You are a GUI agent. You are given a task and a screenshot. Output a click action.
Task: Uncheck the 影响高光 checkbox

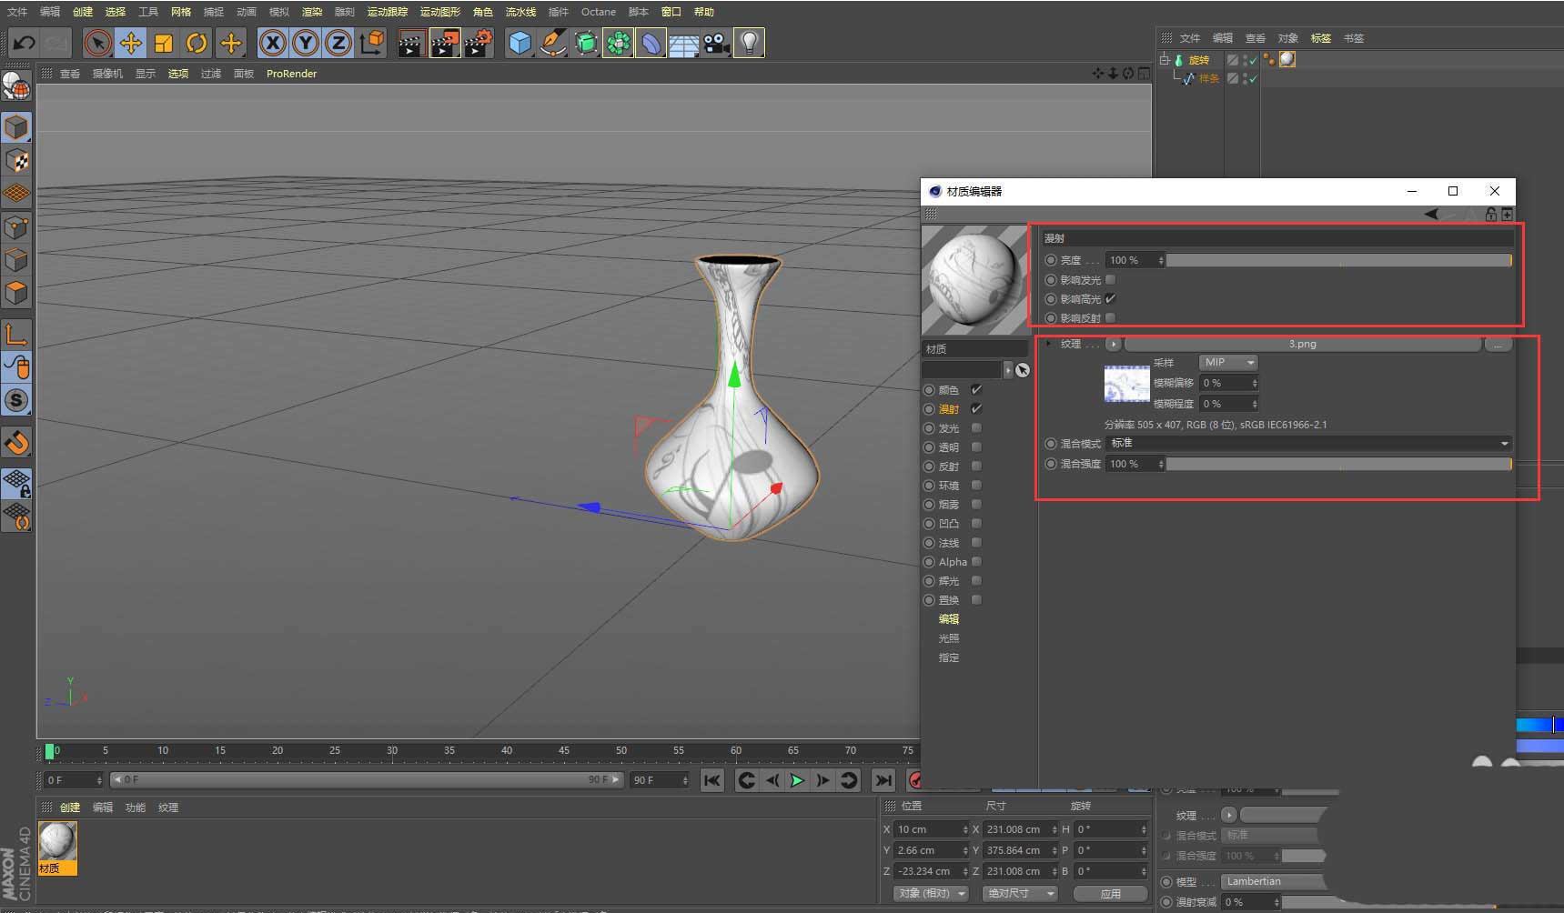(1110, 299)
